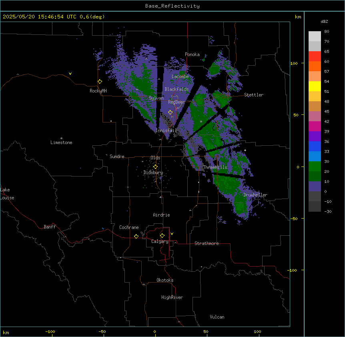The height and width of the screenshot is (337, 345).
Task: Select the yellow diamond marker below Cochrane
Action: point(136,236)
